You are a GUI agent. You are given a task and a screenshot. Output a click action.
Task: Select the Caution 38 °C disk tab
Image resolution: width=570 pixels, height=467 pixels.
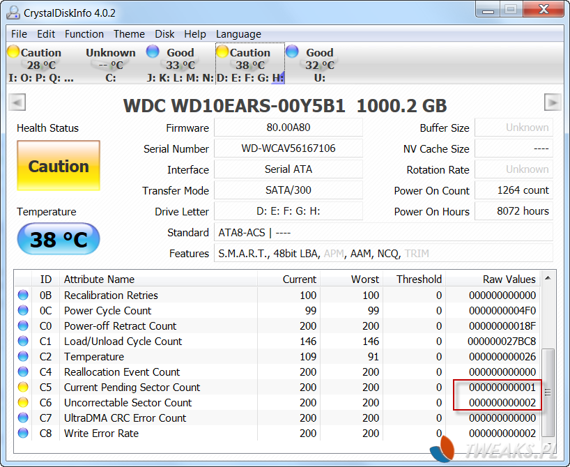pos(250,64)
